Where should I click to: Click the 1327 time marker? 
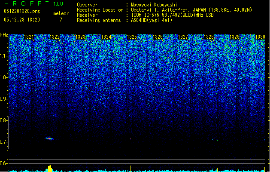click(x=183, y=37)
